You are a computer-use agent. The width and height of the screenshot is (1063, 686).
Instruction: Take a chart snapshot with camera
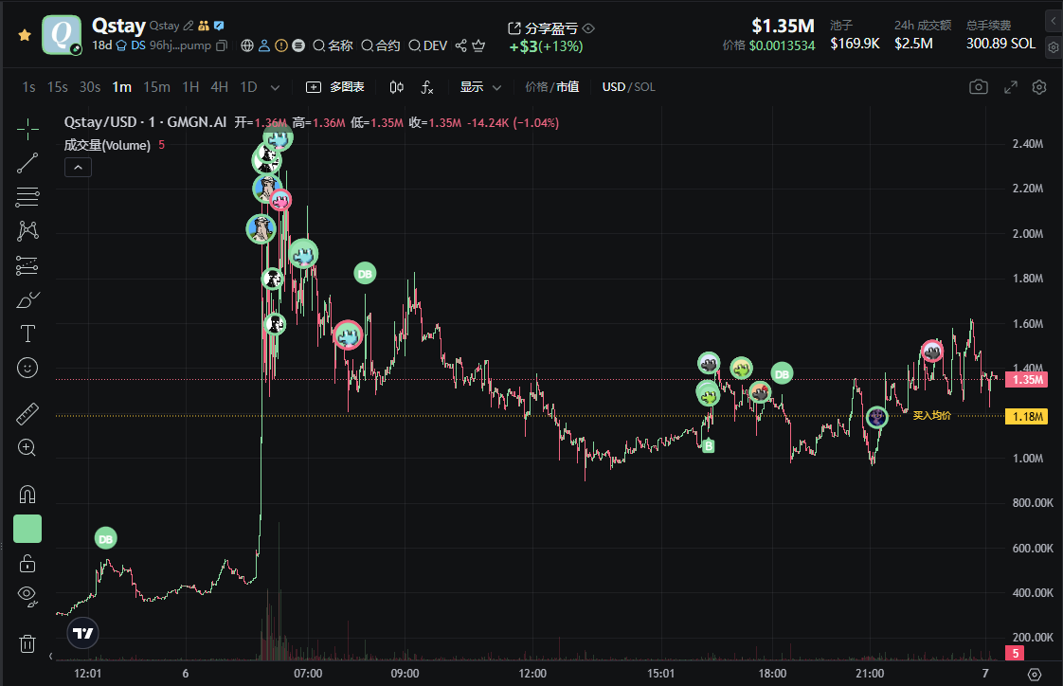(979, 87)
